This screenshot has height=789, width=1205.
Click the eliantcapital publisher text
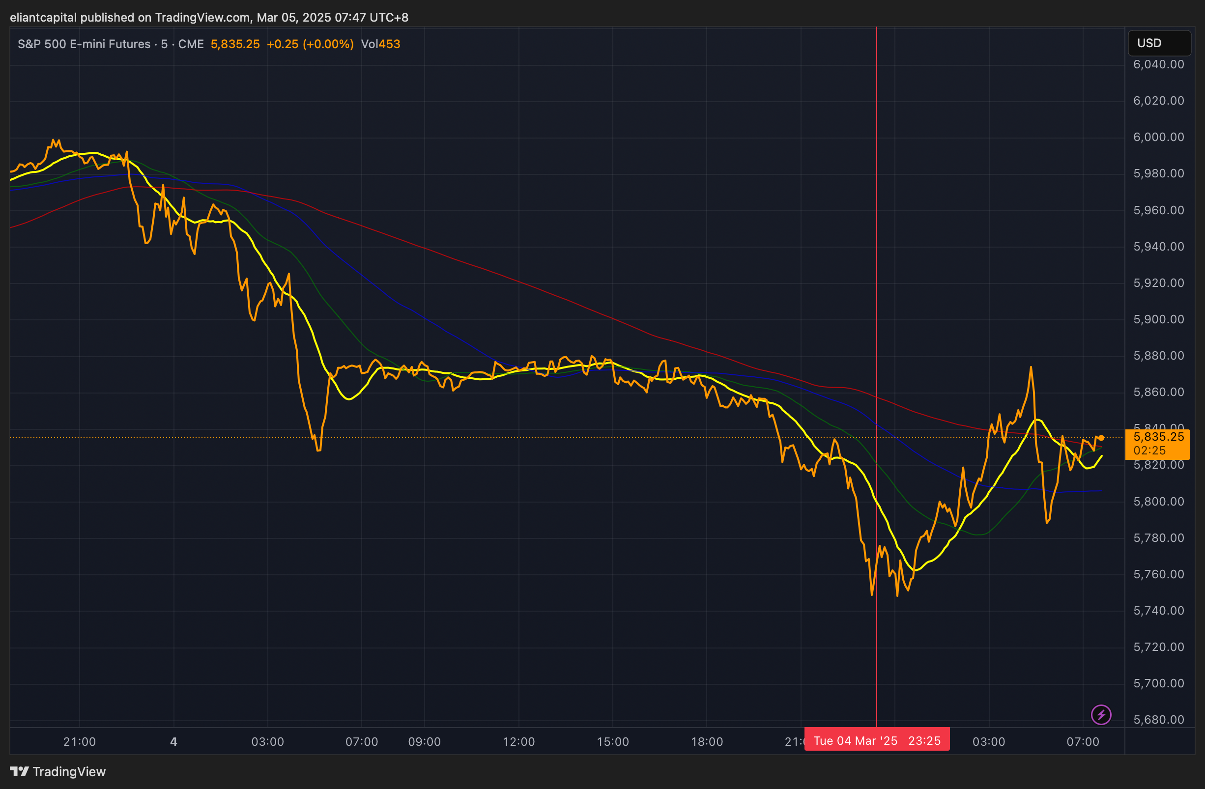pos(44,17)
